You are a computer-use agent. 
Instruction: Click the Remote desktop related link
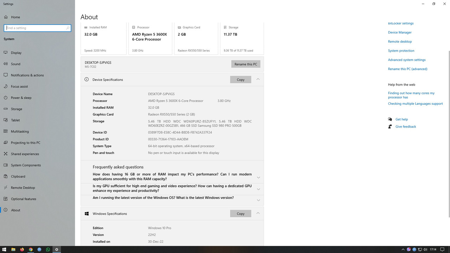coord(400,41)
